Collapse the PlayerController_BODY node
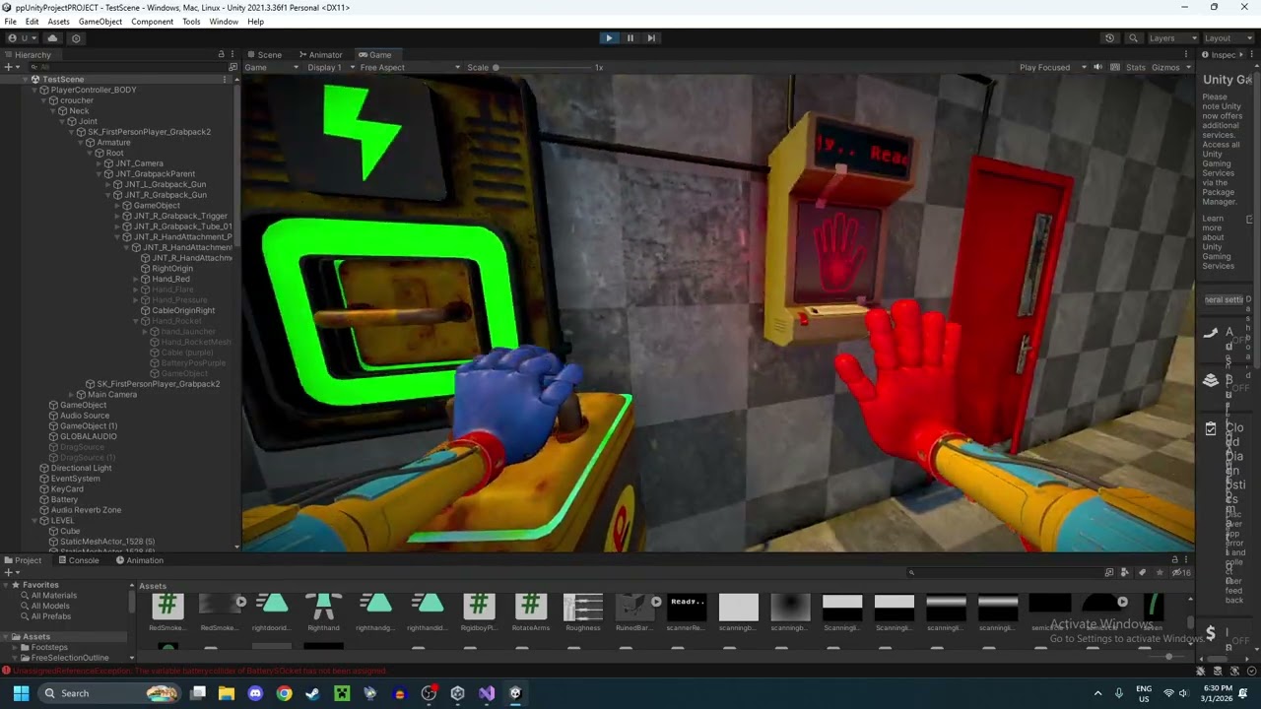Screen dimensions: 1261x709 [x=35, y=90]
